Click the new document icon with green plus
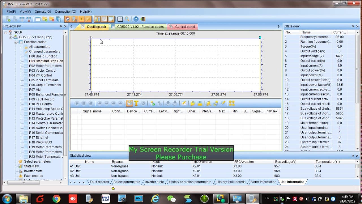362x204 pixels. click(x=8, y=19)
